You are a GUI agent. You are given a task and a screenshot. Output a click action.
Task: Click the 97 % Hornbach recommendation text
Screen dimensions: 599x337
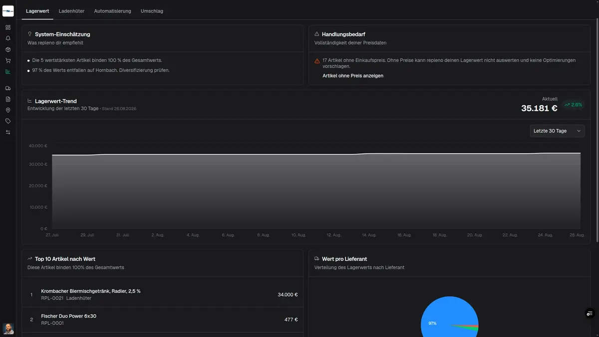100,70
